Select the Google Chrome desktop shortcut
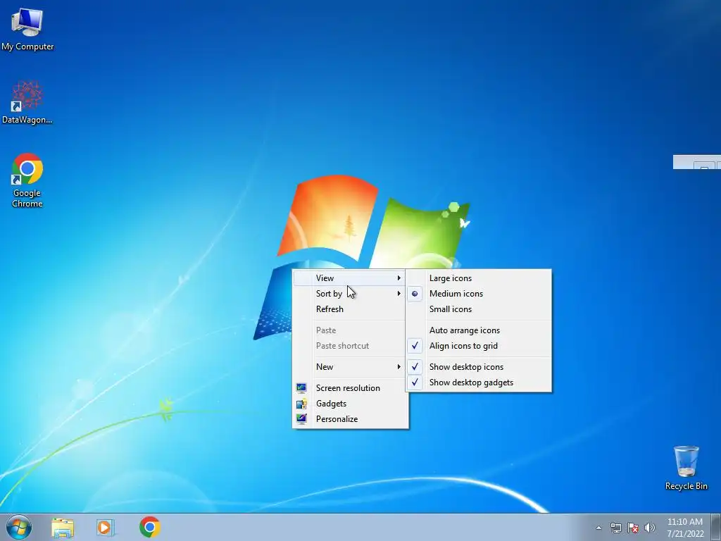The image size is (721, 541). [x=27, y=180]
